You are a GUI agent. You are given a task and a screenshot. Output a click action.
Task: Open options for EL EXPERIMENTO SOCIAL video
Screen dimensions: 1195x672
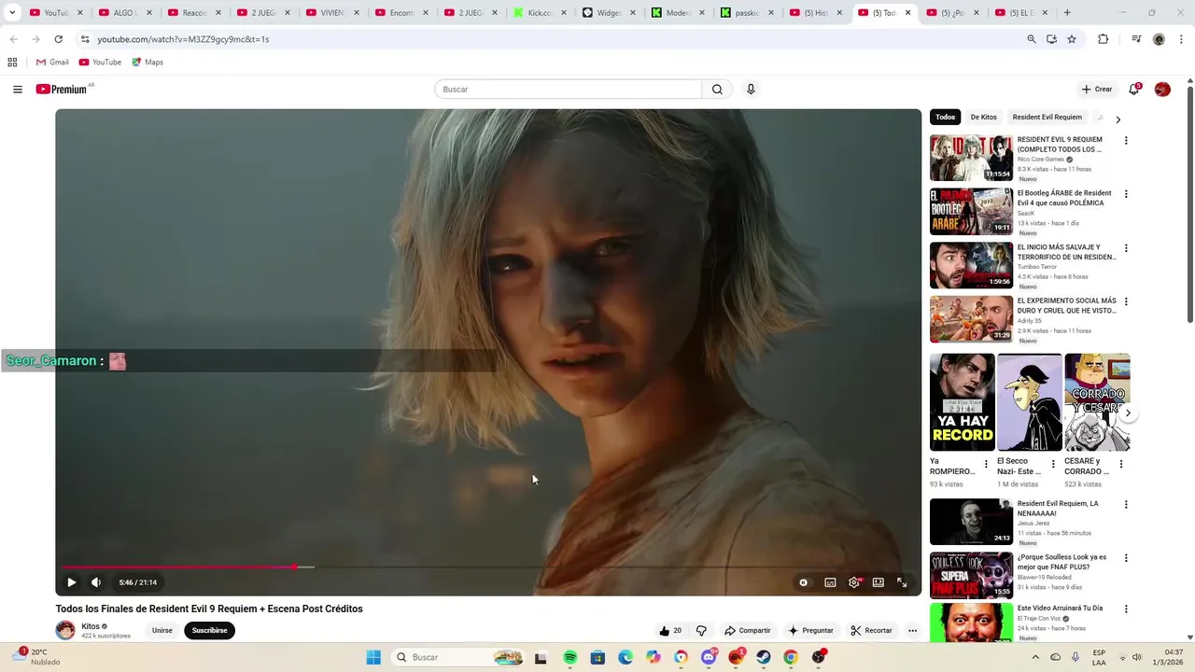(1126, 301)
